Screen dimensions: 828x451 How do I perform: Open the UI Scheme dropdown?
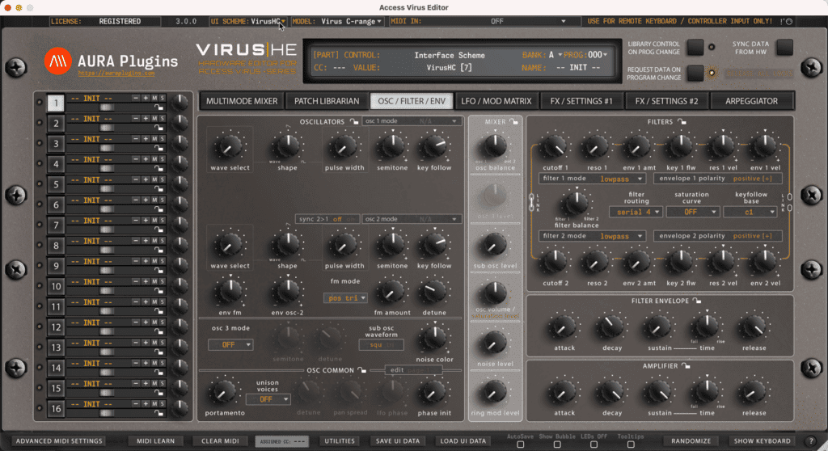(247, 22)
